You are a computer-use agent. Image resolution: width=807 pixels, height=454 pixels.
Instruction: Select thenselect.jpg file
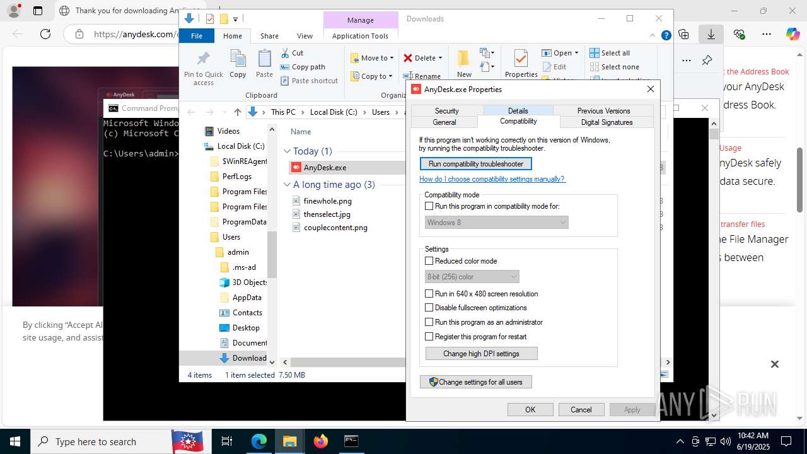click(x=327, y=214)
